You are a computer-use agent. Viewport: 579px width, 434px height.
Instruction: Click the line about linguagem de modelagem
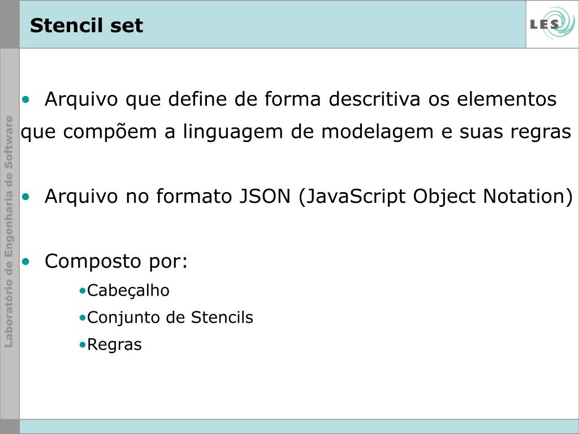click(x=296, y=132)
